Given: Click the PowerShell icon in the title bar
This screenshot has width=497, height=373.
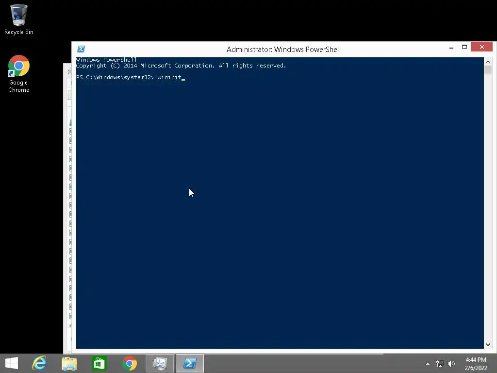Looking at the screenshot, I should [81, 49].
